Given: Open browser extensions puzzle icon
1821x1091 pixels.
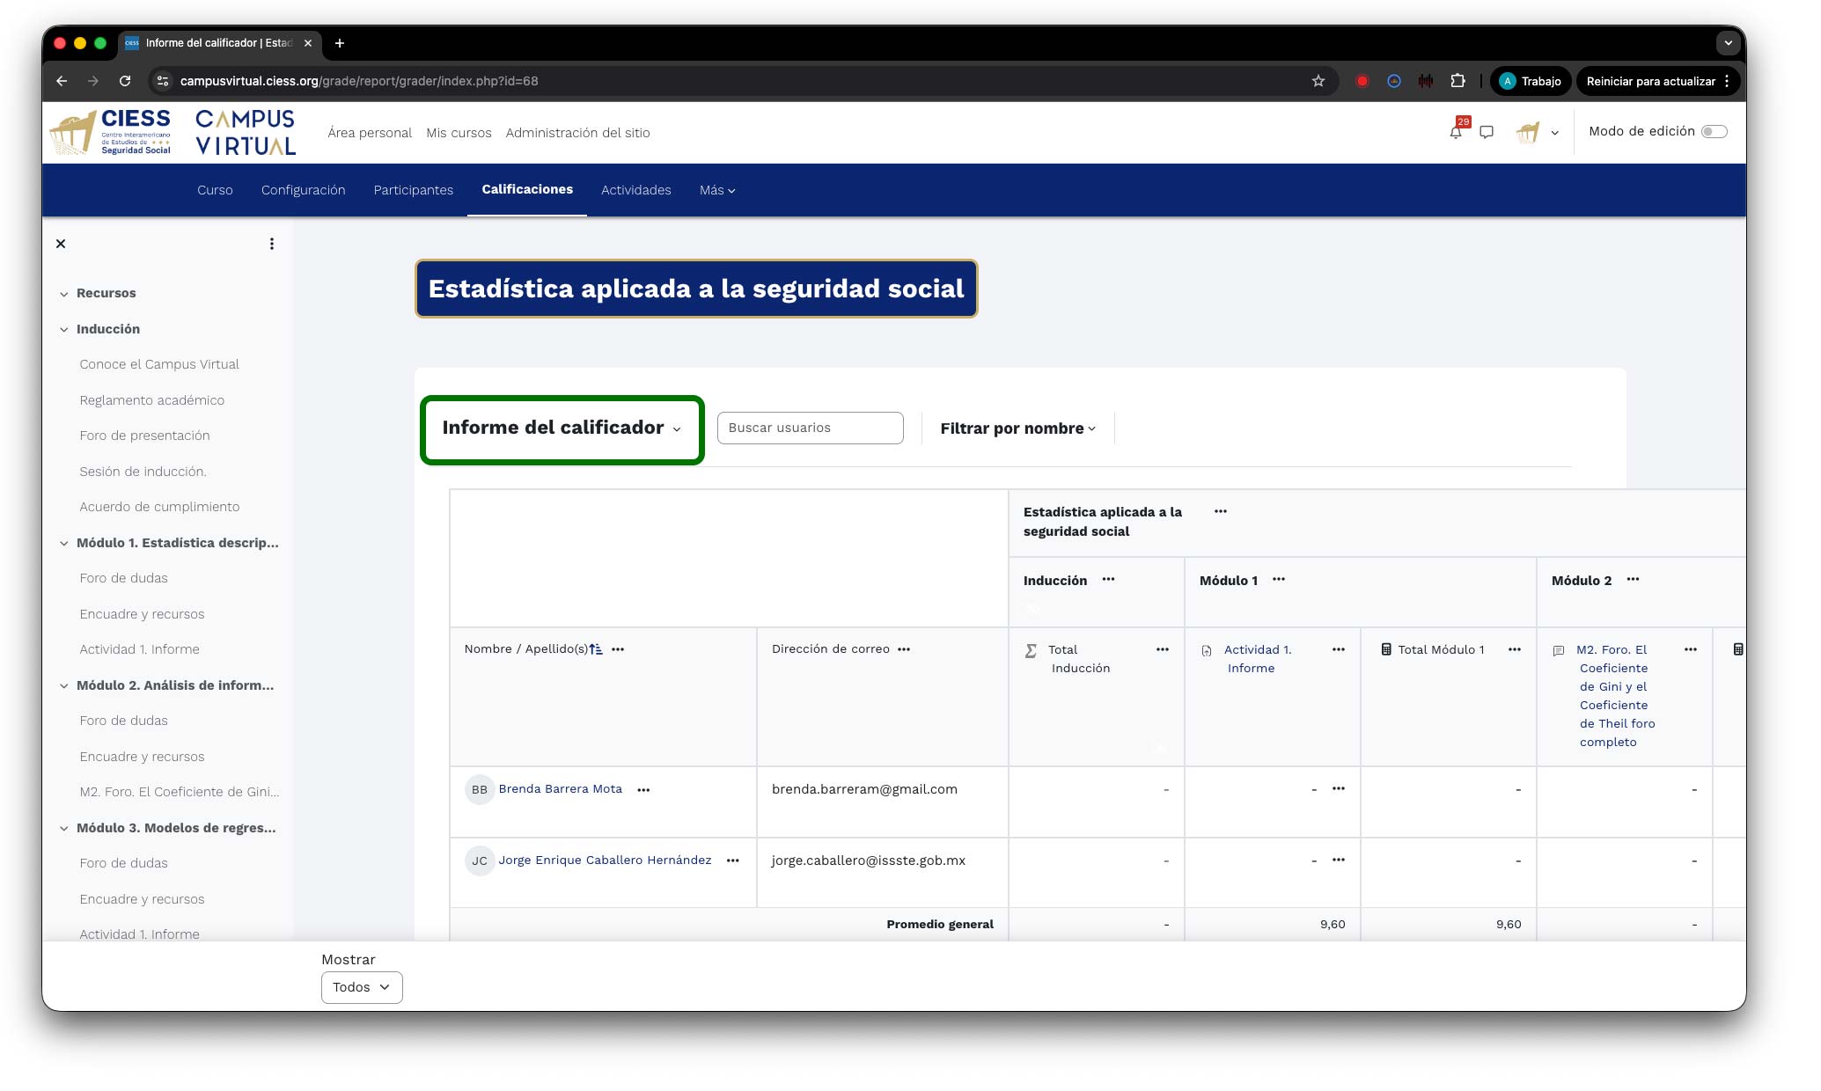Looking at the screenshot, I should [1458, 81].
